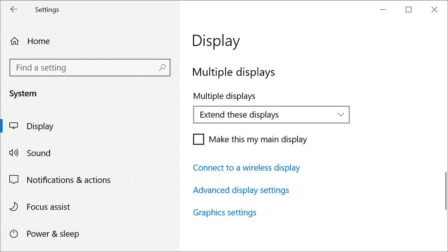448x252 pixels.
Task: Click the vertical scrollbar thumb
Action: (x=446, y=191)
